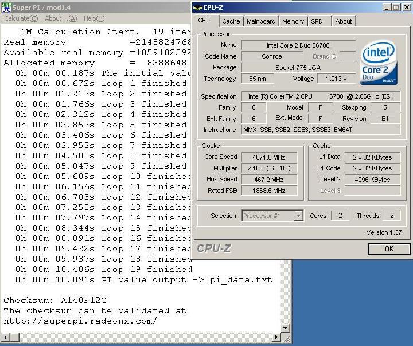Click the Code Name value 'Conroe'

coord(272,56)
